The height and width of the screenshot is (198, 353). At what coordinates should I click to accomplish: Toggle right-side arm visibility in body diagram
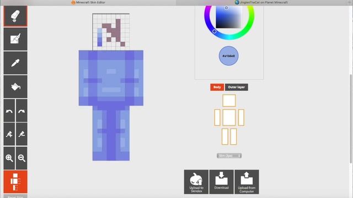pyautogui.click(x=241, y=117)
